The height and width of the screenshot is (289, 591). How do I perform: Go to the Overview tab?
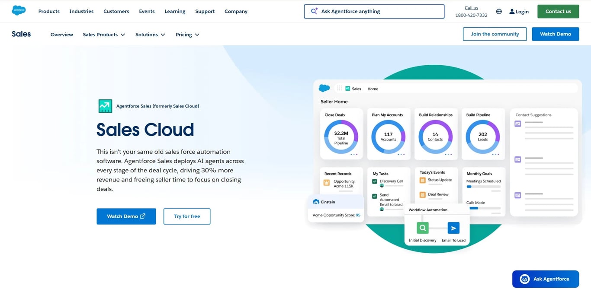click(x=61, y=35)
